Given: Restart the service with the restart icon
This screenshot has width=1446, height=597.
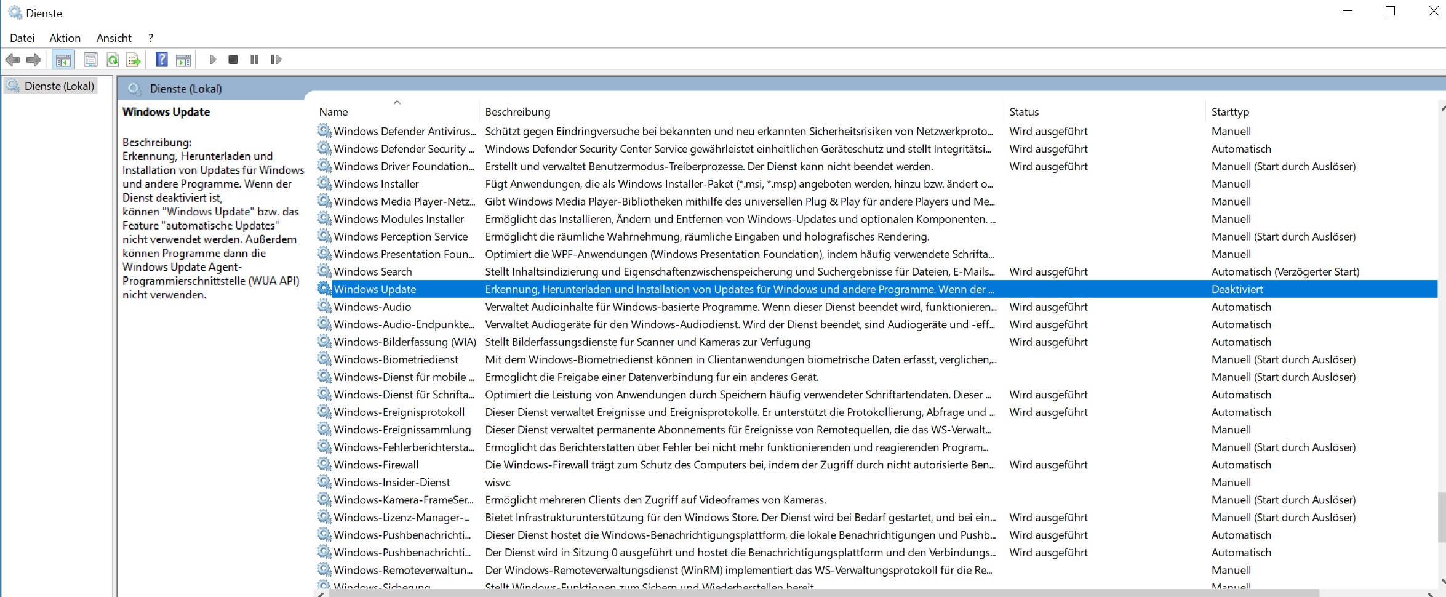Looking at the screenshot, I should click(276, 60).
